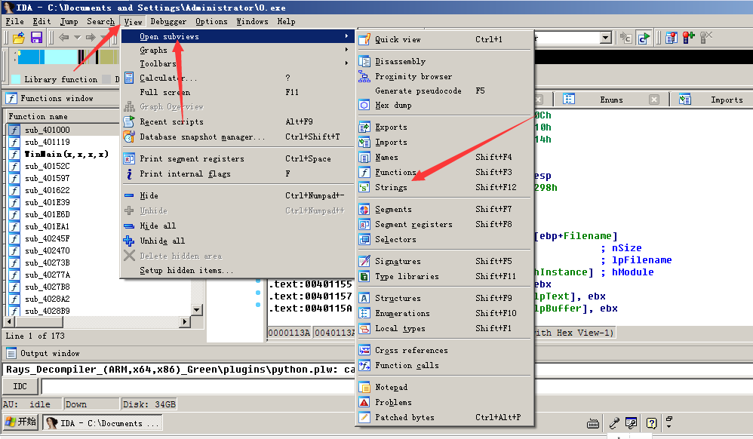This screenshot has width=753, height=439.
Task: Open the Options menu
Action: coord(211,22)
